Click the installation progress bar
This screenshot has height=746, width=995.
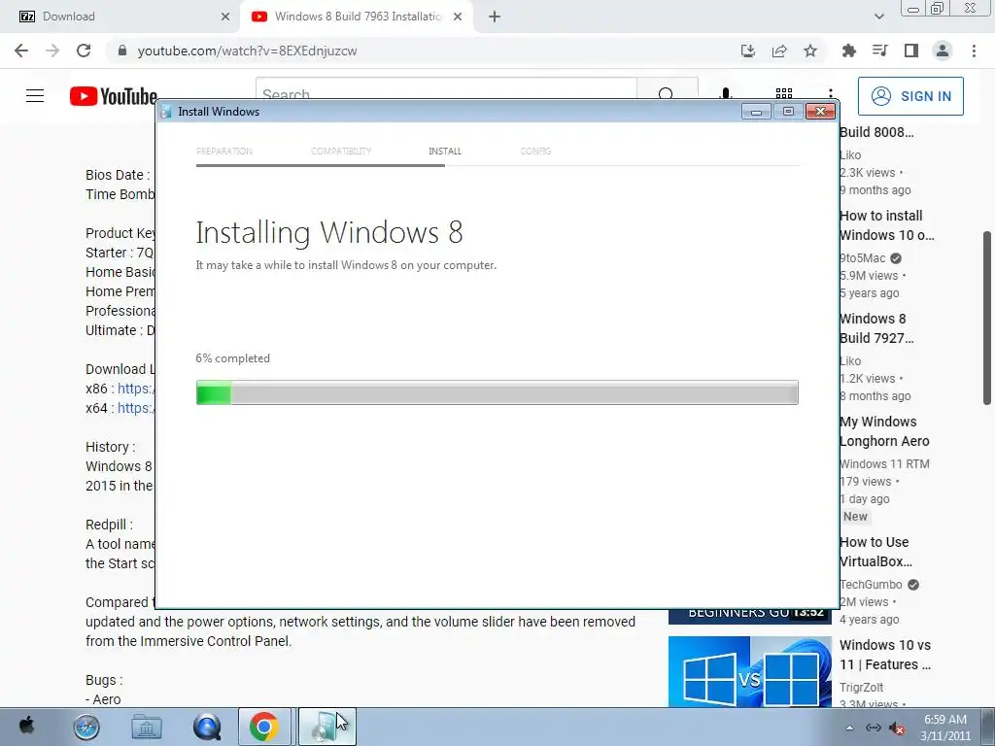point(497,392)
